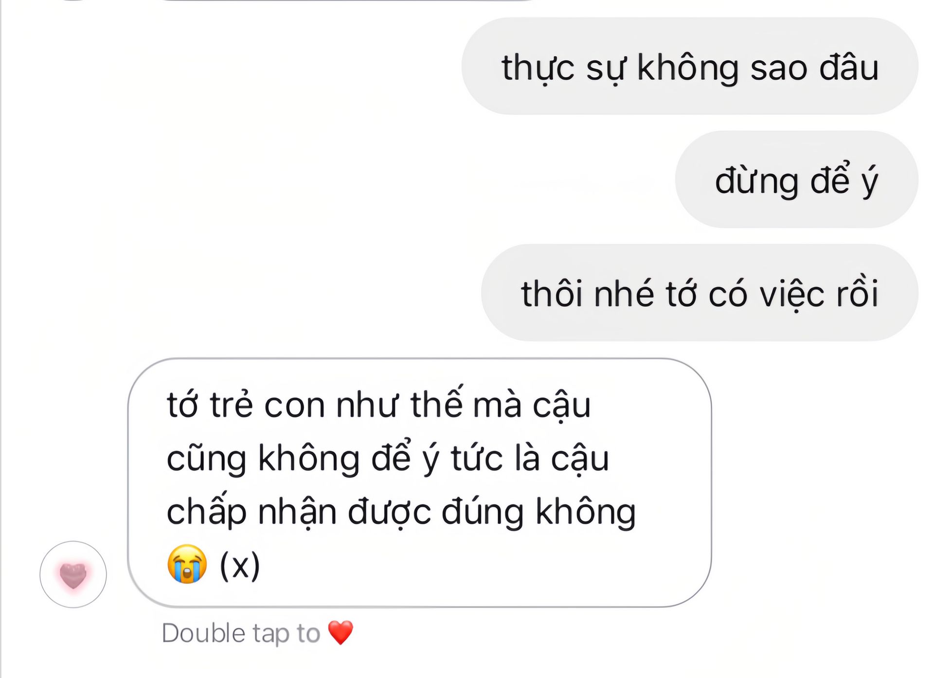
Task: Click the 'Double tap to' hint text
Action: 241,634
